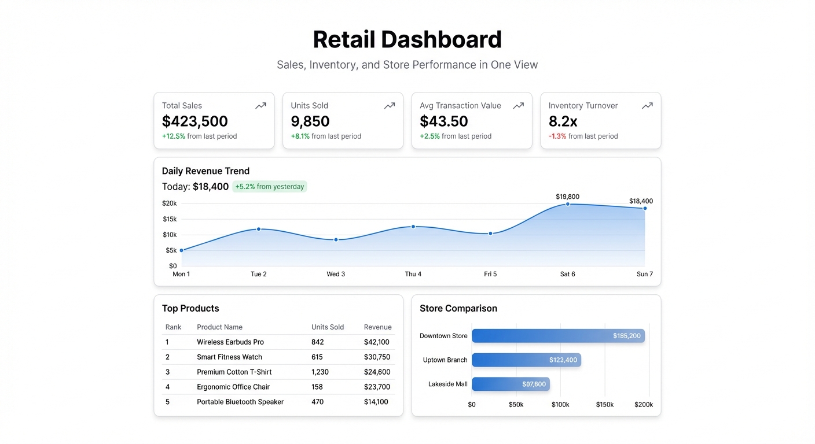Select the $19,800 Saturday peak data point

[567, 204]
